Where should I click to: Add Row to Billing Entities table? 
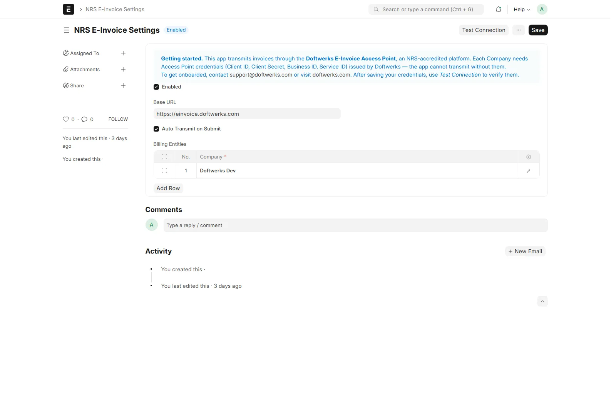click(168, 188)
